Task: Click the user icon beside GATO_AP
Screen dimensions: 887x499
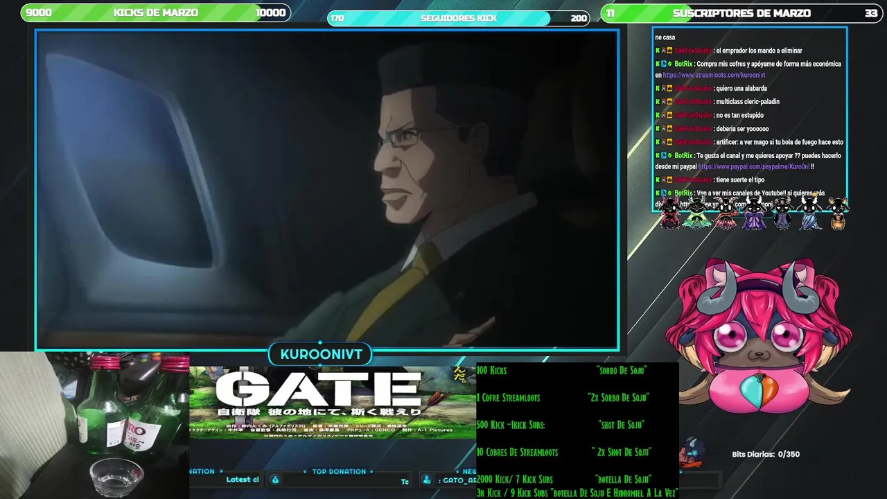Action: 427,480
